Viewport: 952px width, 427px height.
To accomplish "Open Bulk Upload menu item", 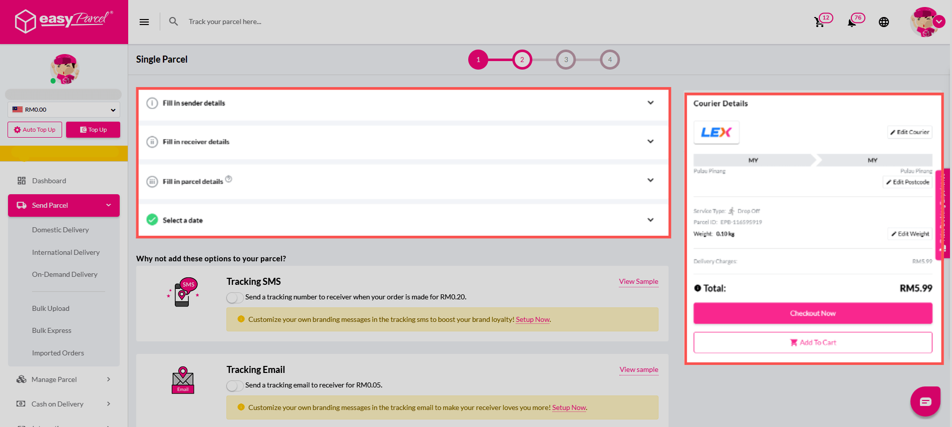I will point(51,308).
